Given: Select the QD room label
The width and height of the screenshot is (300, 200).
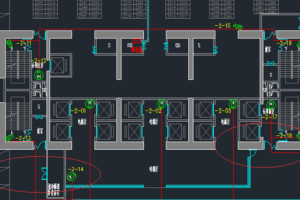Looking at the screenshot, I should 178,45.
